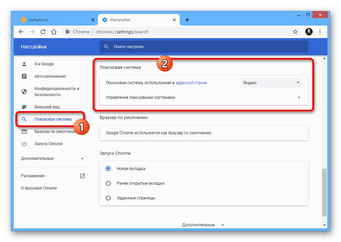The height and width of the screenshot is (242, 341).
Task: Open the Яндекс search engine dropdown
Action: click(x=271, y=82)
